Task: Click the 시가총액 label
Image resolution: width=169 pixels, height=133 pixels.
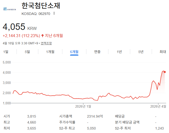Action: [x=66, y=116]
